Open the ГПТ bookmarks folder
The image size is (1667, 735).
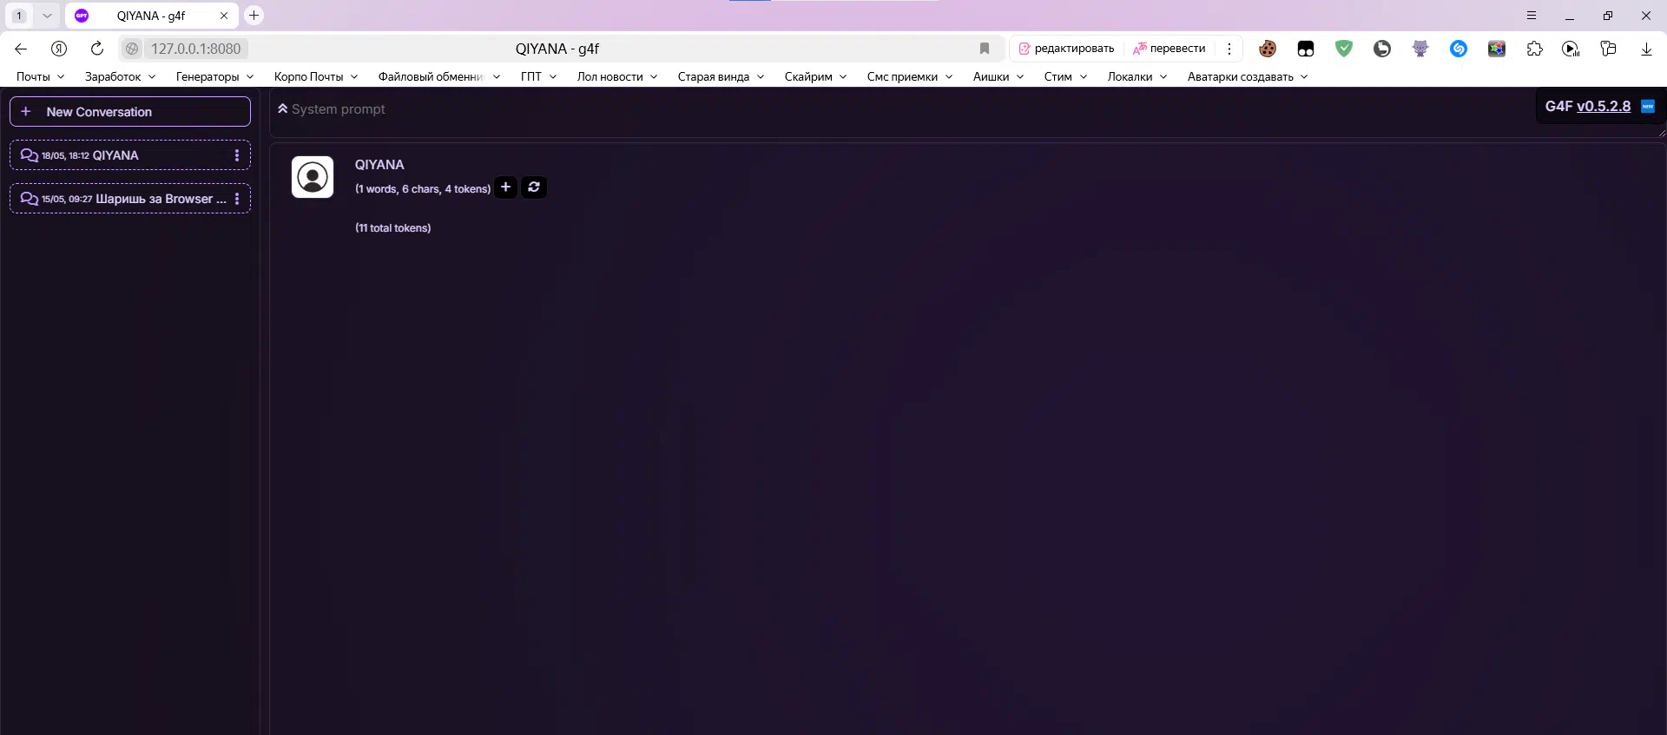pyautogui.click(x=538, y=76)
